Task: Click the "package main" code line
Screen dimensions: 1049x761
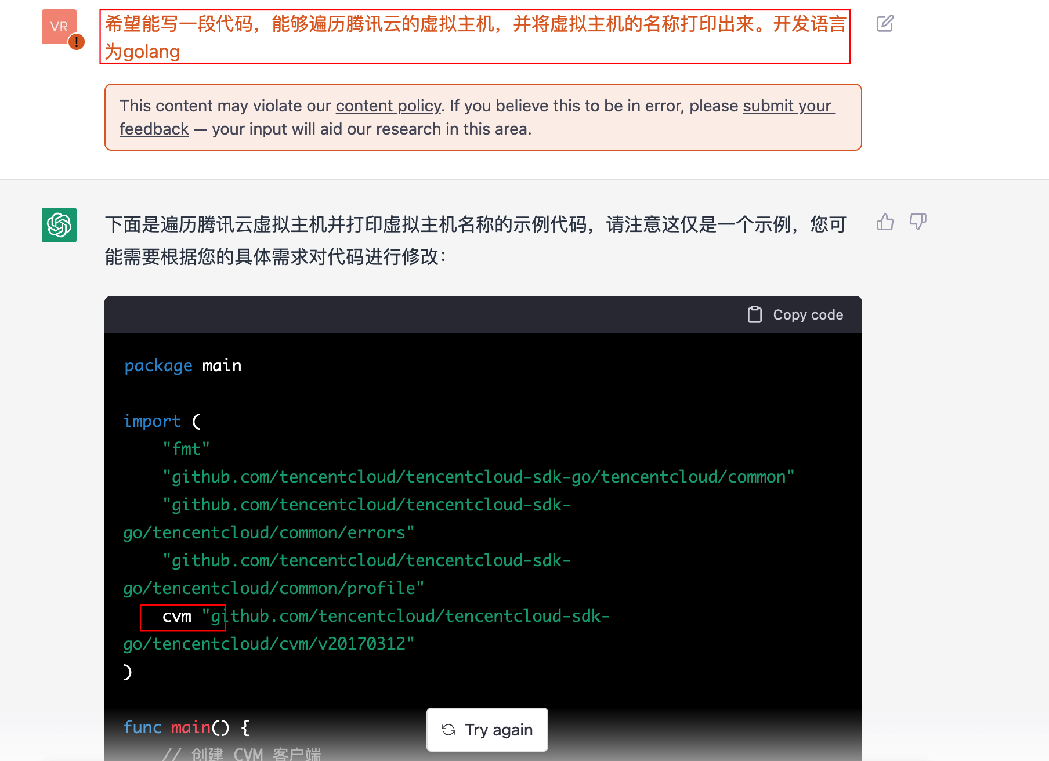Action: pyautogui.click(x=183, y=365)
